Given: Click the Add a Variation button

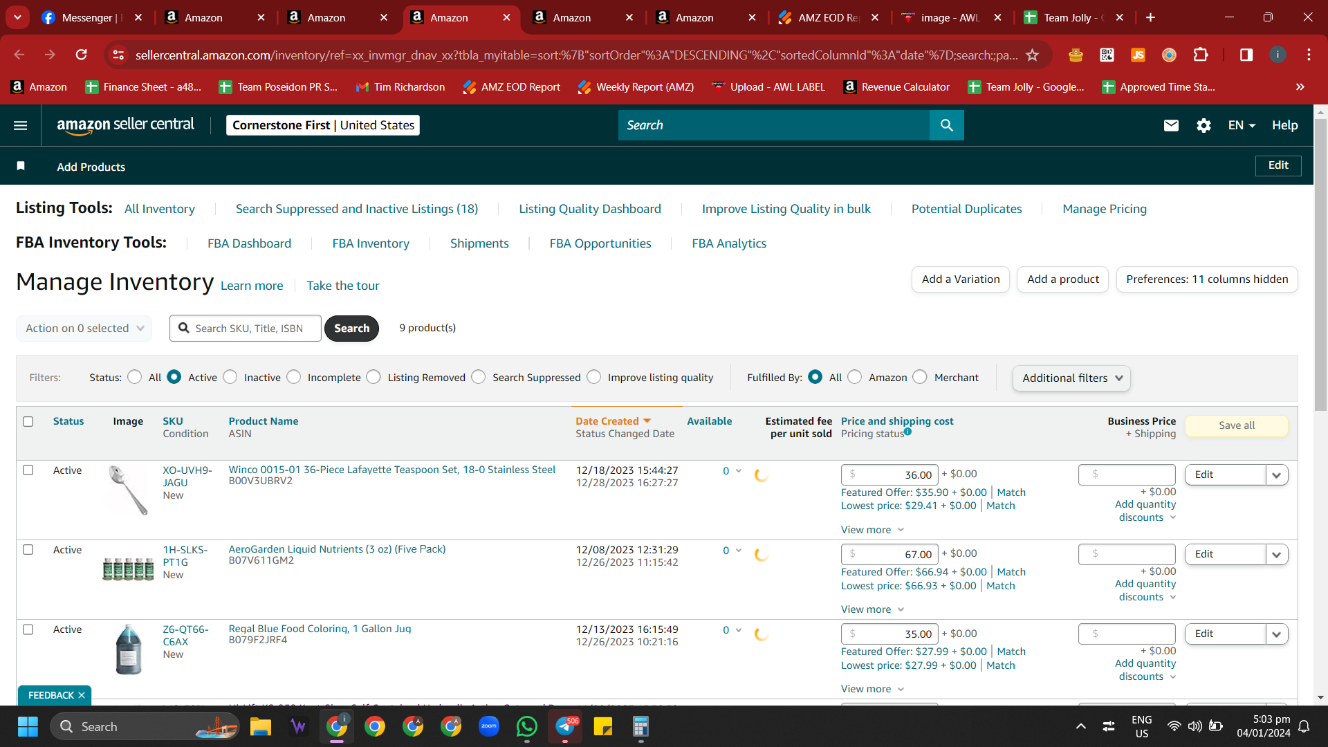Looking at the screenshot, I should coord(961,279).
